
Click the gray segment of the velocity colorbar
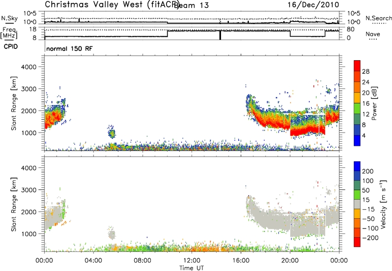pos(357,204)
